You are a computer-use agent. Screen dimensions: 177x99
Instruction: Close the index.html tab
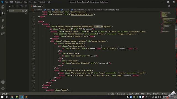tap(43, 6)
